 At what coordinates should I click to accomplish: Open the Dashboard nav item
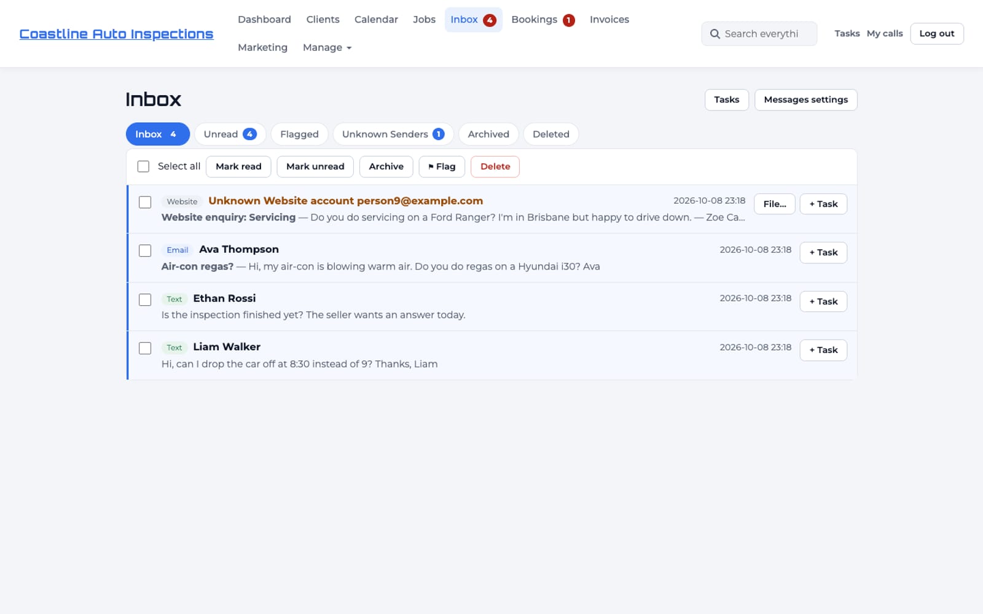264,20
